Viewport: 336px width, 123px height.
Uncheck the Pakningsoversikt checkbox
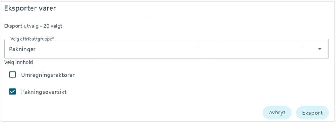click(x=12, y=92)
